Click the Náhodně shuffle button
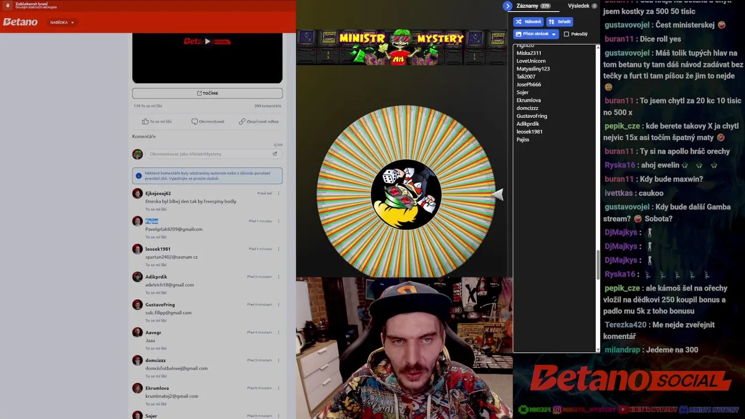 tap(528, 22)
